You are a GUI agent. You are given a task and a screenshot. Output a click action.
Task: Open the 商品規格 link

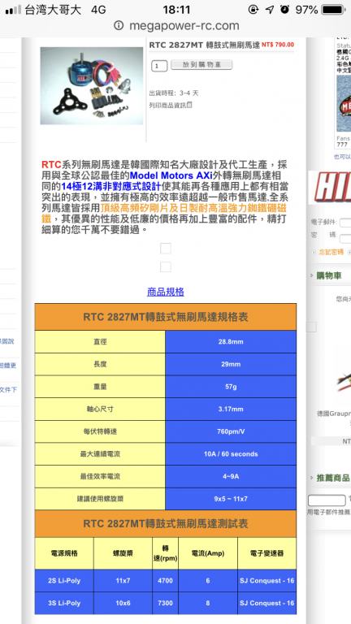click(x=166, y=292)
